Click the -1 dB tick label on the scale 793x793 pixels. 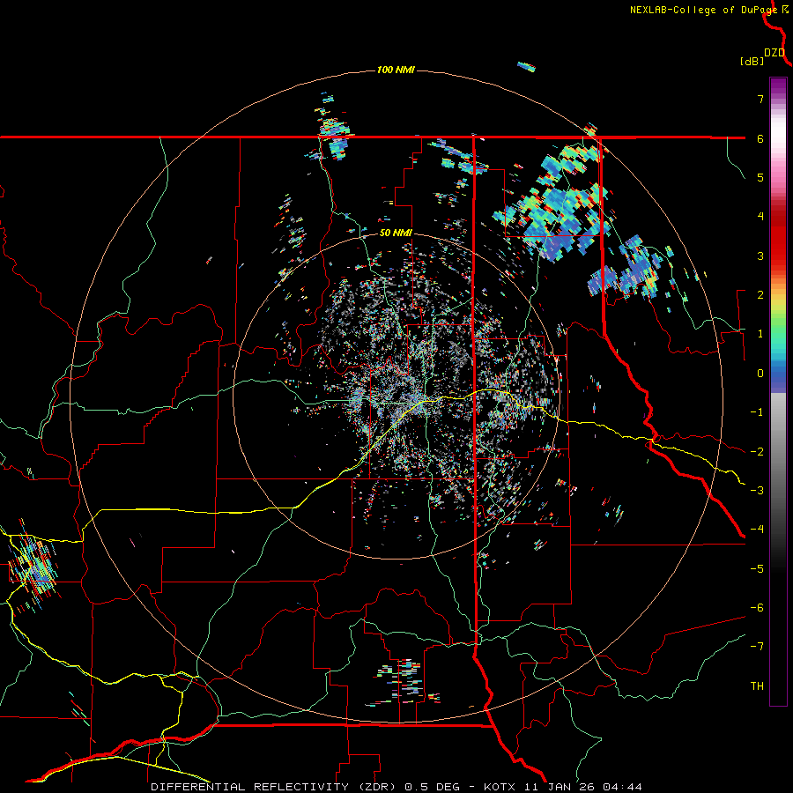point(757,412)
